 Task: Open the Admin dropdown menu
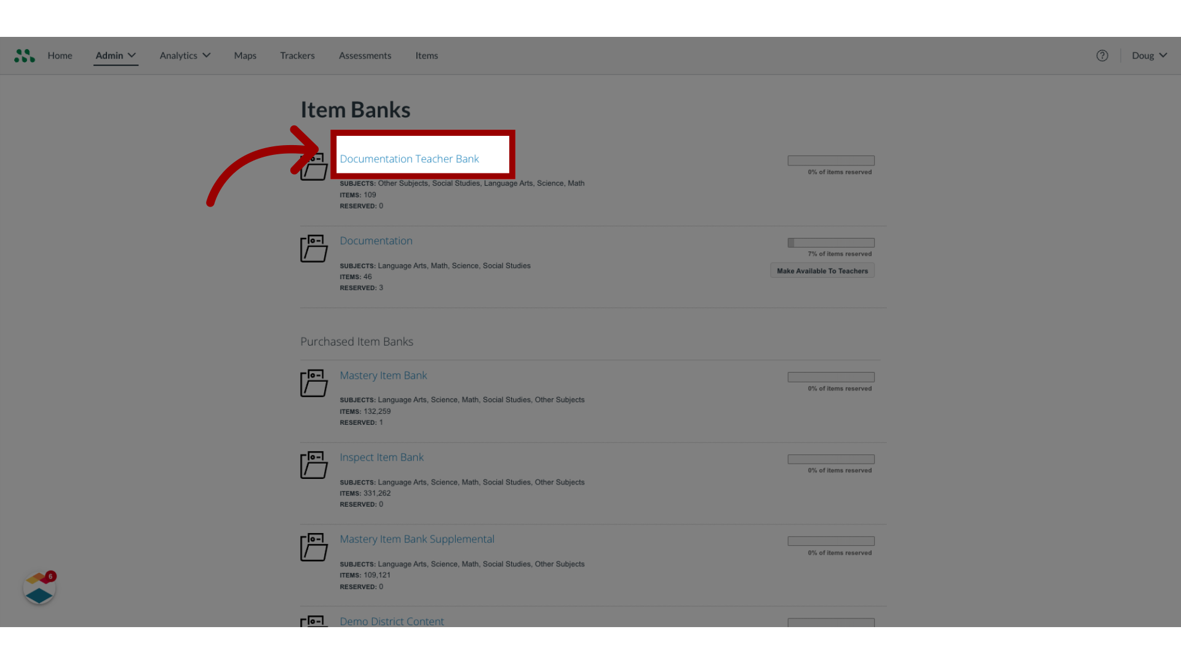pyautogui.click(x=115, y=55)
